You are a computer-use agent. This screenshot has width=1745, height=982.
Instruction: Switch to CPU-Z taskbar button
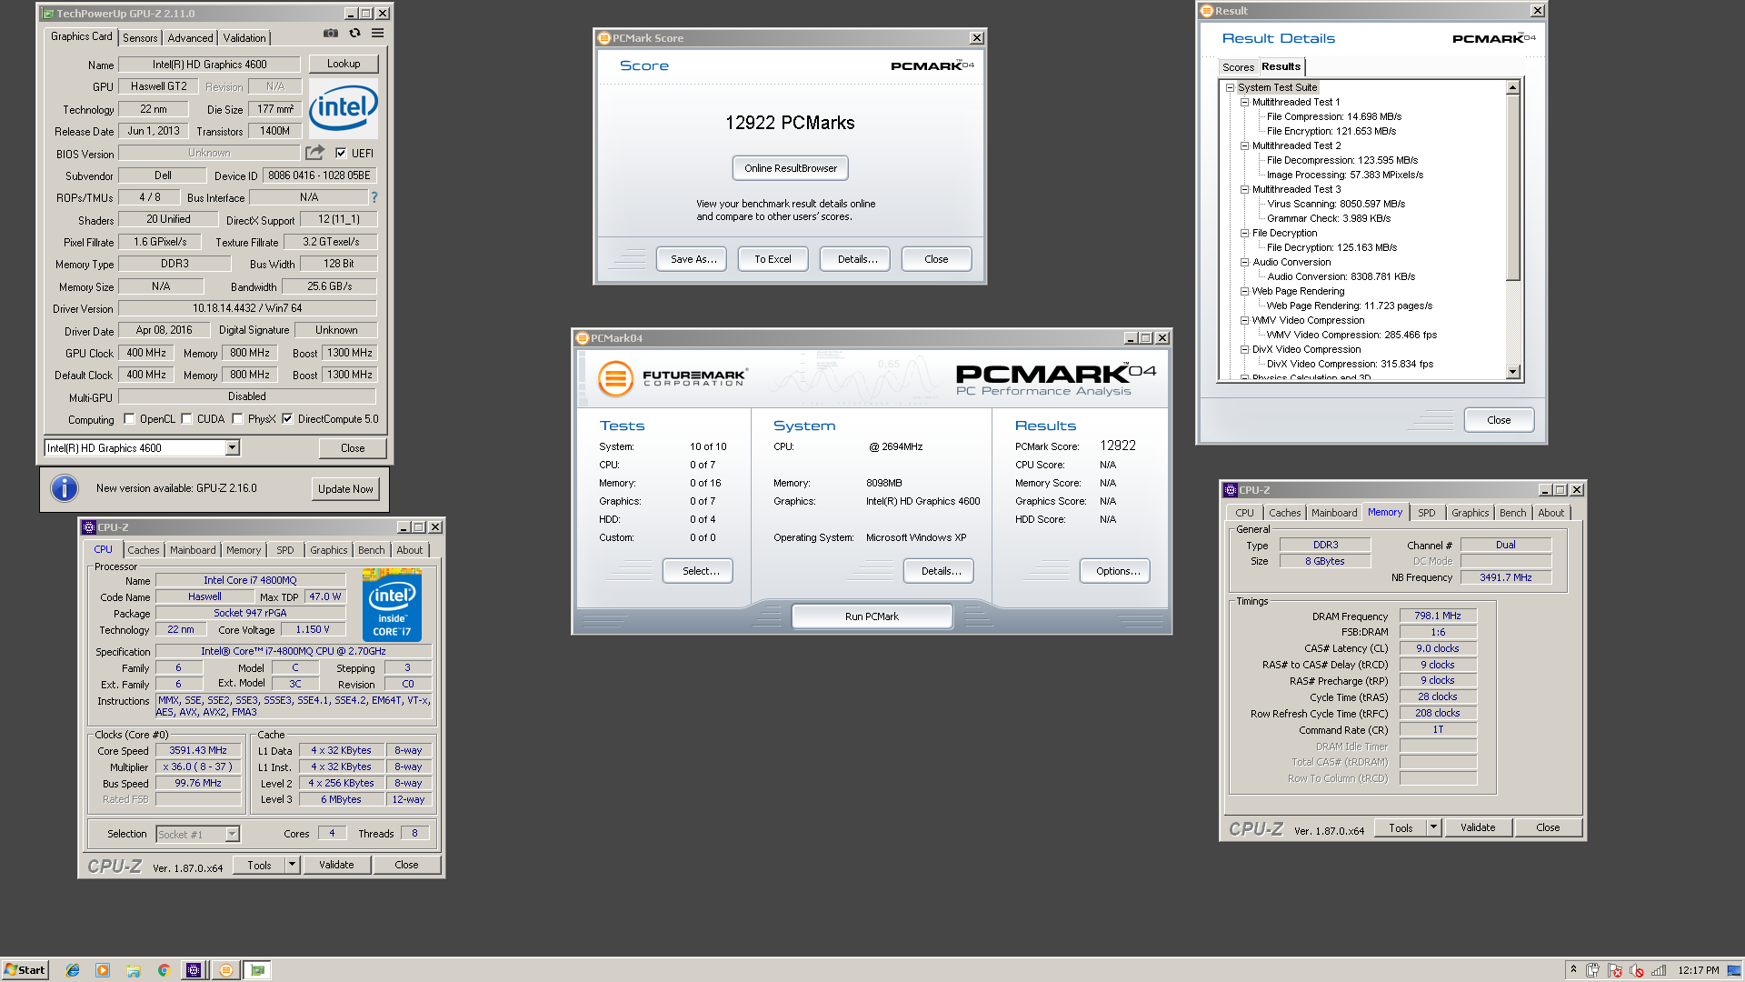194,970
